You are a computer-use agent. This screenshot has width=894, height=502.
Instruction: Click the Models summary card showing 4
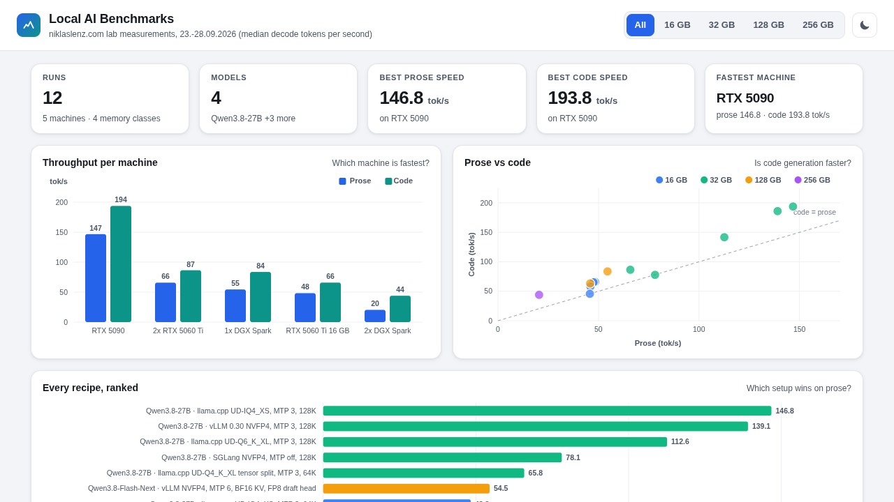pos(279,99)
